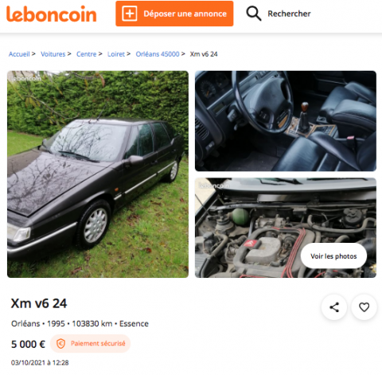This screenshot has width=382, height=375.
Task: Click the Xm v6 24 listing title
Action: coord(39,303)
